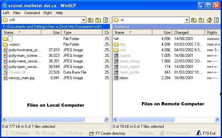Open the Right menu
222x138 pixels.
48,13
